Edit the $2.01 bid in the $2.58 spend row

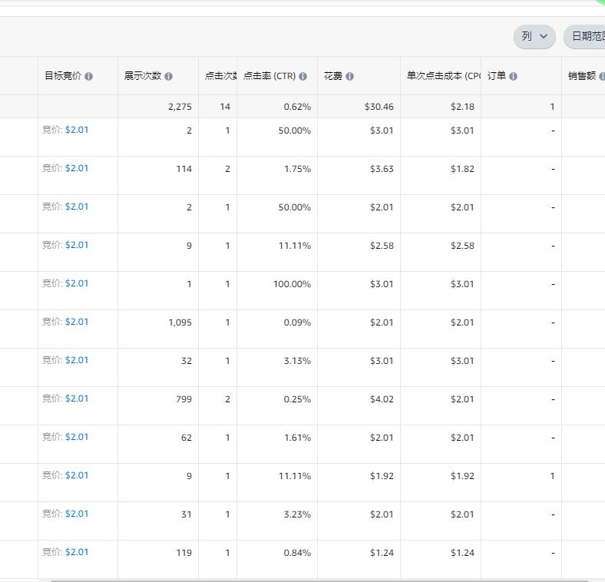click(x=77, y=245)
